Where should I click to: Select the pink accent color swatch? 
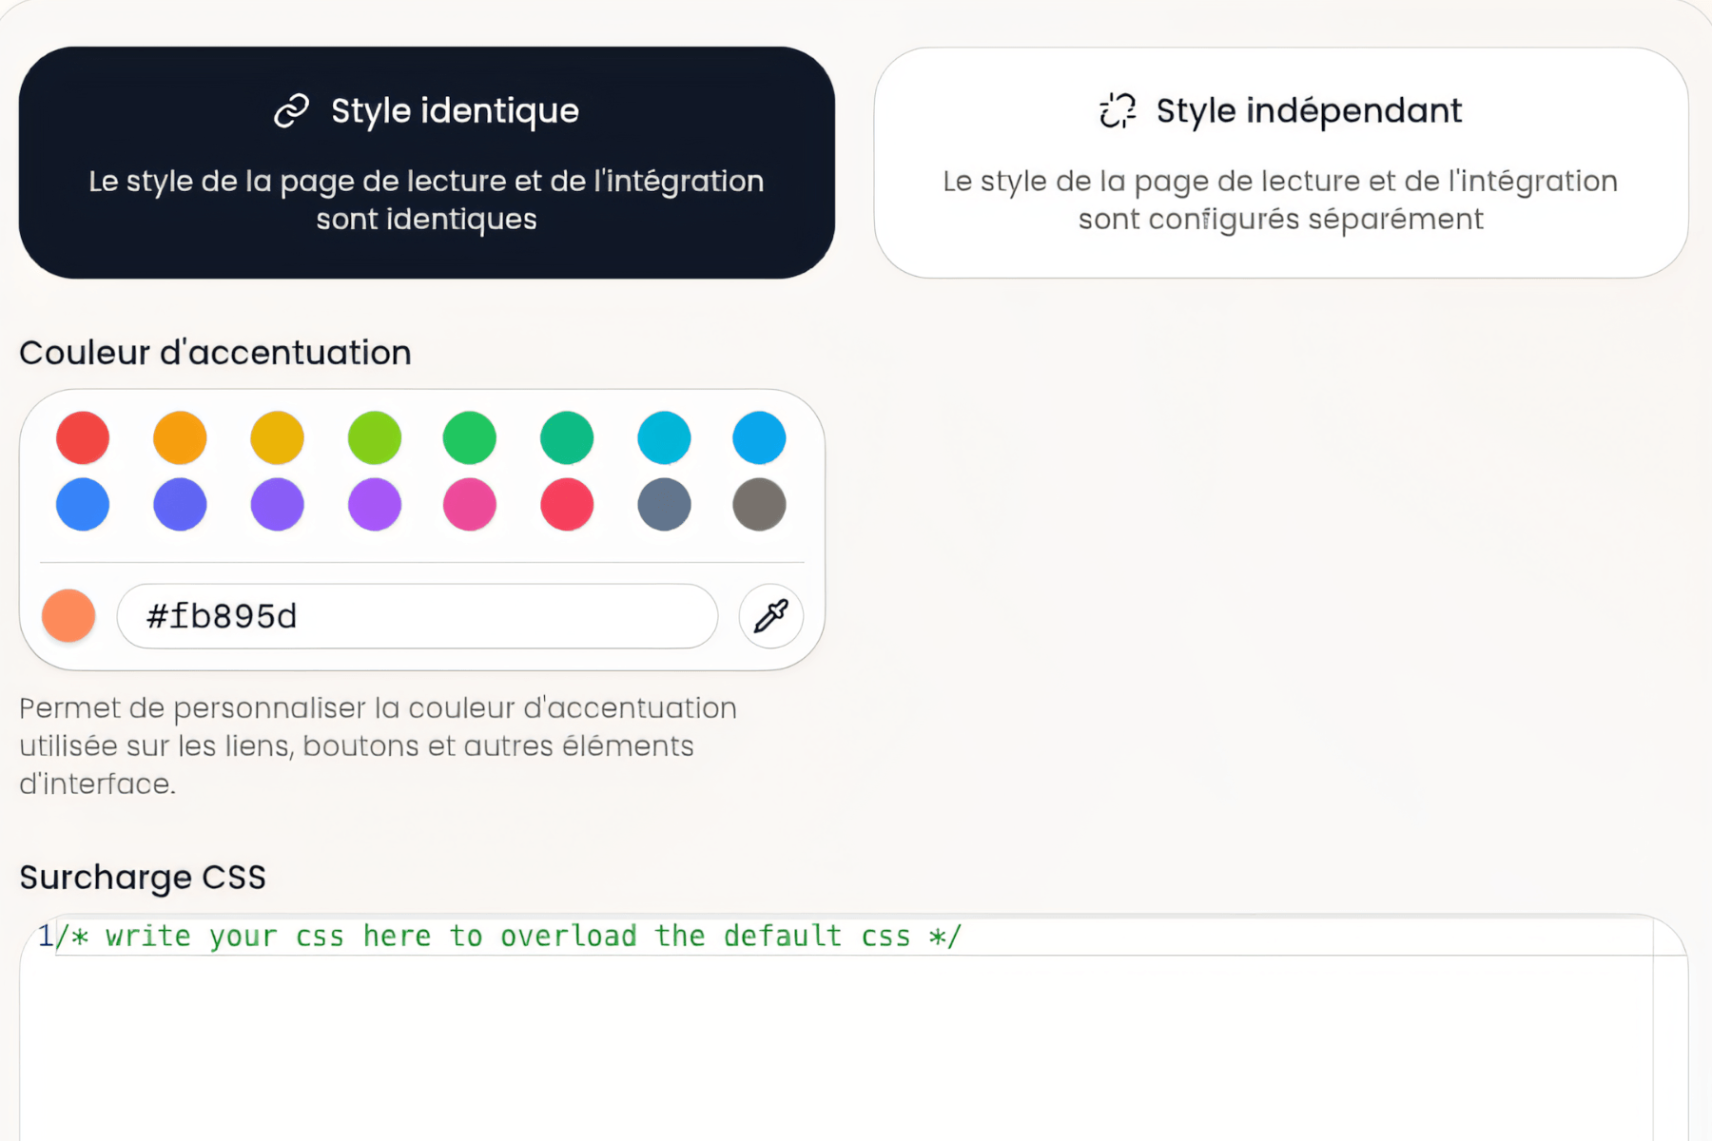(470, 504)
